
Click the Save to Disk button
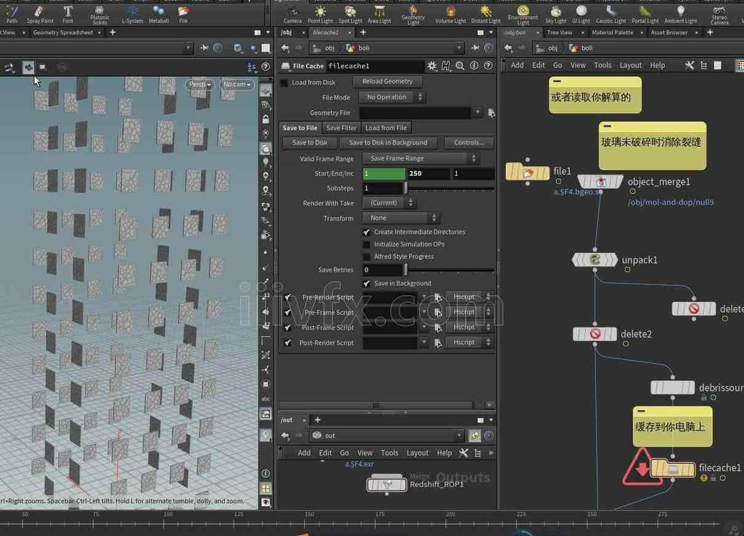(310, 143)
